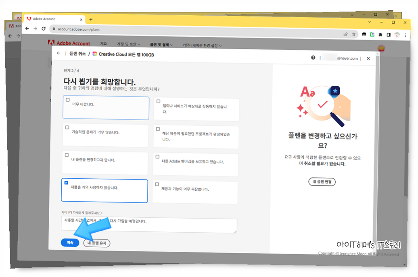Open the browser three-dot menu
418x277 pixels.
click(405, 35)
